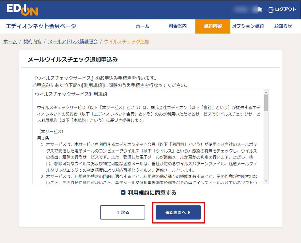
Task: Click the scrollbar down arrow of the terms box
Action: tap(266, 182)
